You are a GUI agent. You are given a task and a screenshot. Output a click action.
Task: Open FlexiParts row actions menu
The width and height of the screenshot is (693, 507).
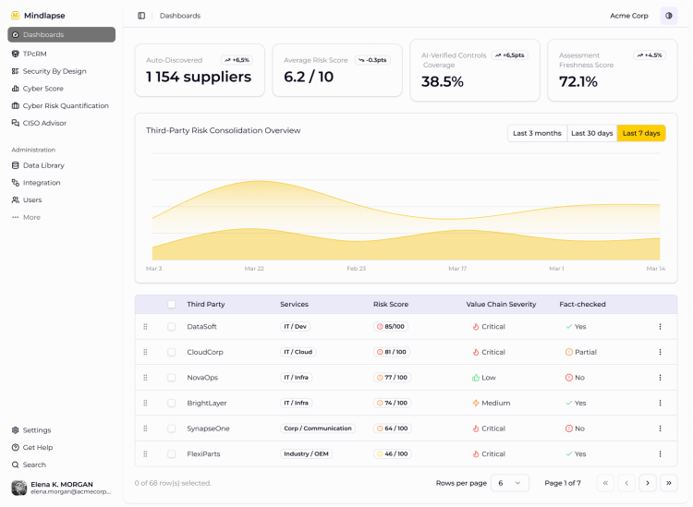pyautogui.click(x=660, y=454)
